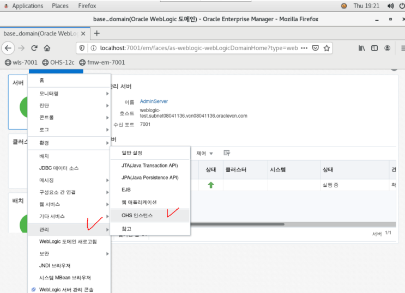Choose JPA(Java Persistence API) submenu item
The height and width of the screenshot is (293, 405).
point(150,178)
